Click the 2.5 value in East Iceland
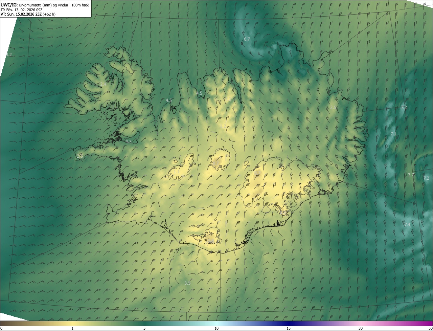This screenshot has width=433, height=331. point(333,108)
